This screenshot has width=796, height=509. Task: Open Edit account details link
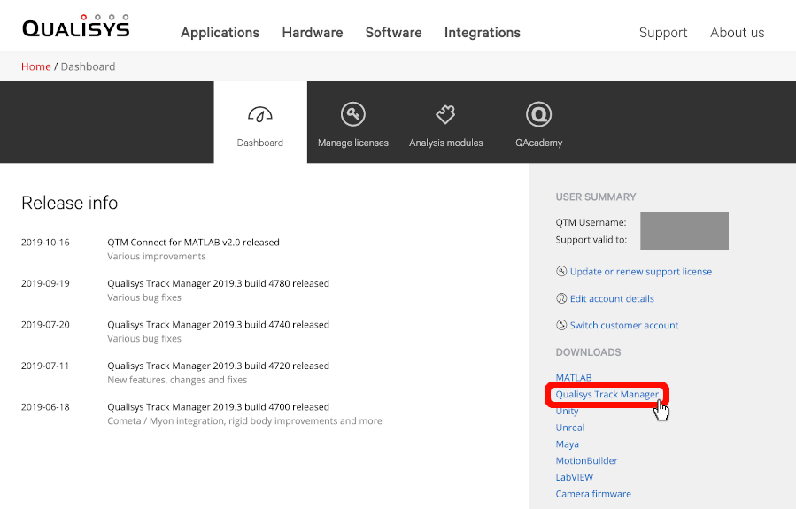(x=612, y=298)
